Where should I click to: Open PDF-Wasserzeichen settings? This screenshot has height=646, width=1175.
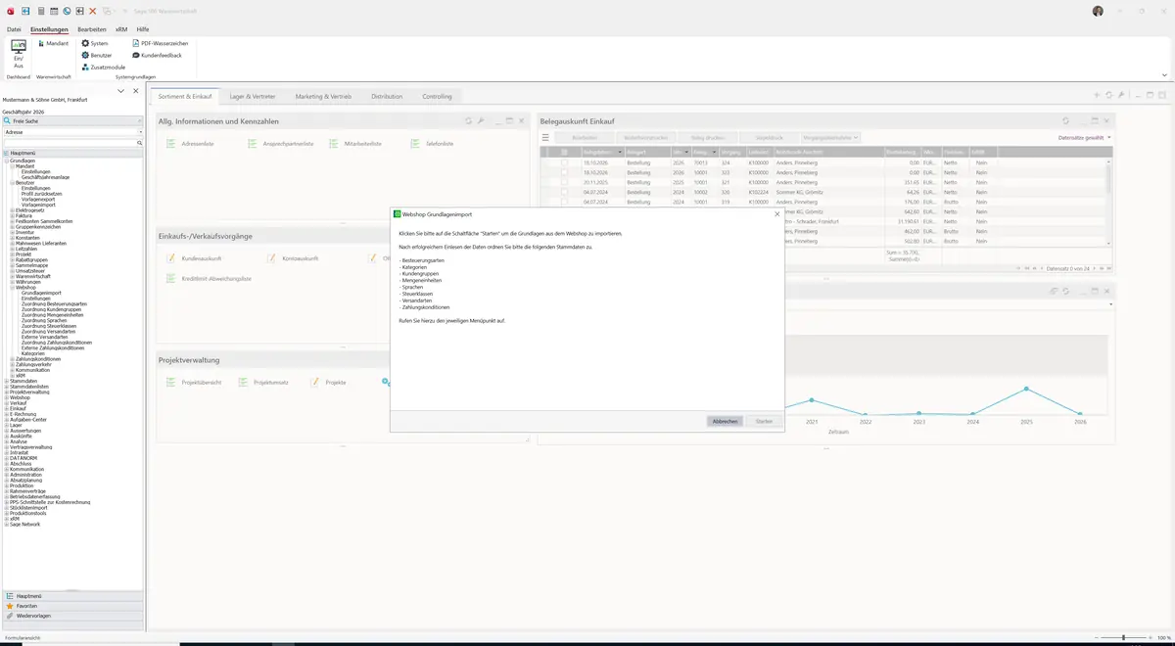[161, 43]
